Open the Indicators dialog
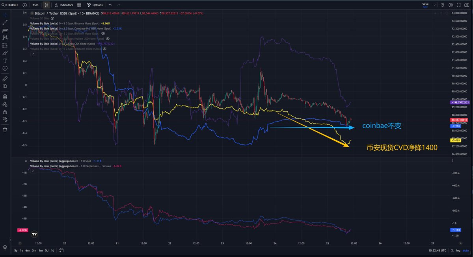 point(64,5)
